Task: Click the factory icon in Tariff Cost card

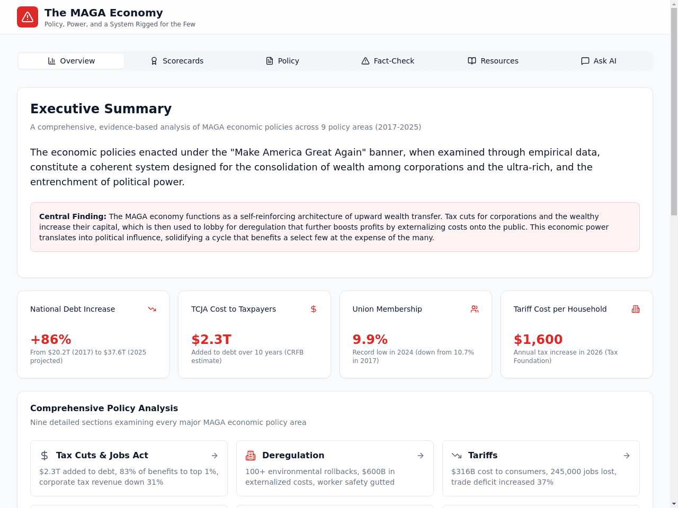Action: click(x=636, y=309)
